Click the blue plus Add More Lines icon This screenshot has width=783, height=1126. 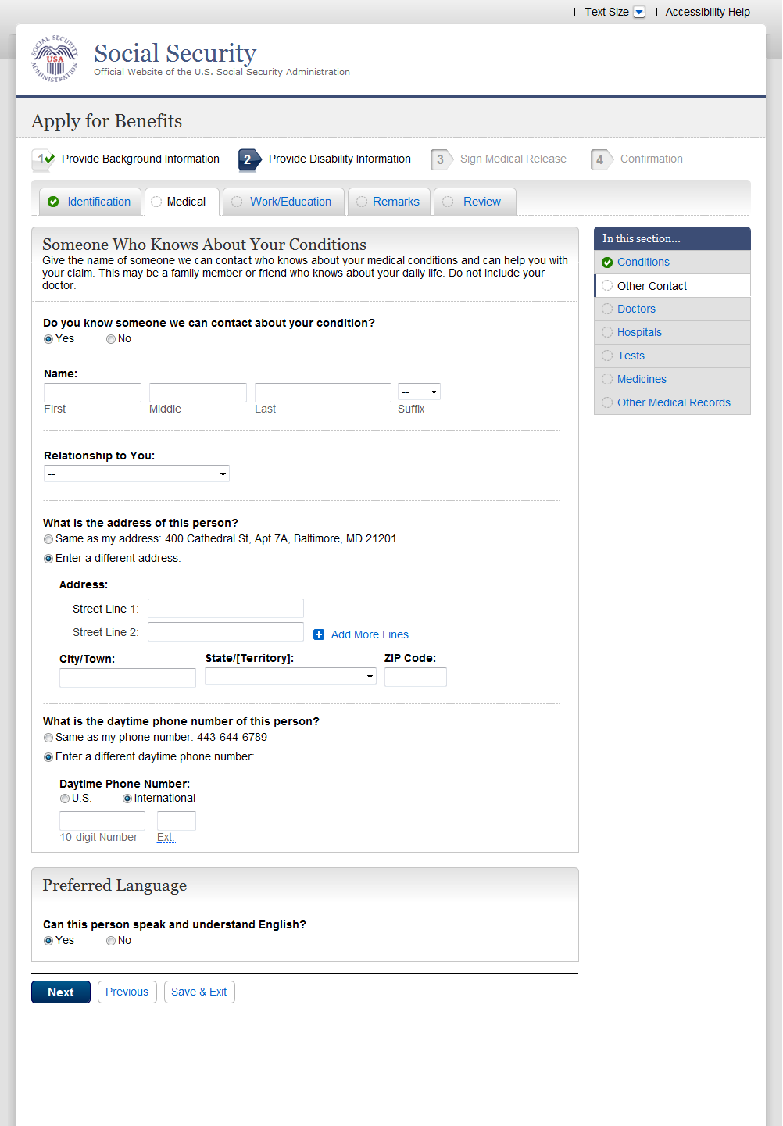319,634
